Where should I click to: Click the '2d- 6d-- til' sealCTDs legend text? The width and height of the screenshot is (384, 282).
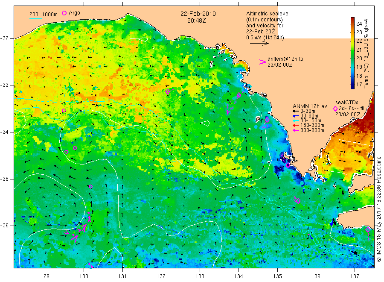352,109
